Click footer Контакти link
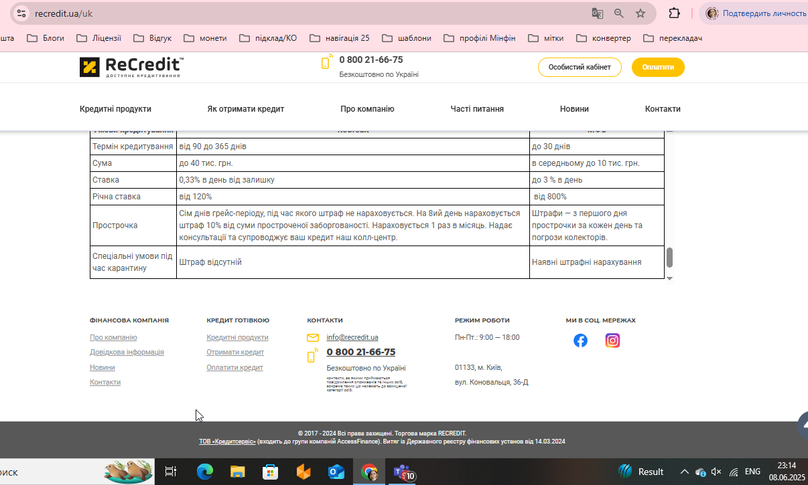 [105, 382]
